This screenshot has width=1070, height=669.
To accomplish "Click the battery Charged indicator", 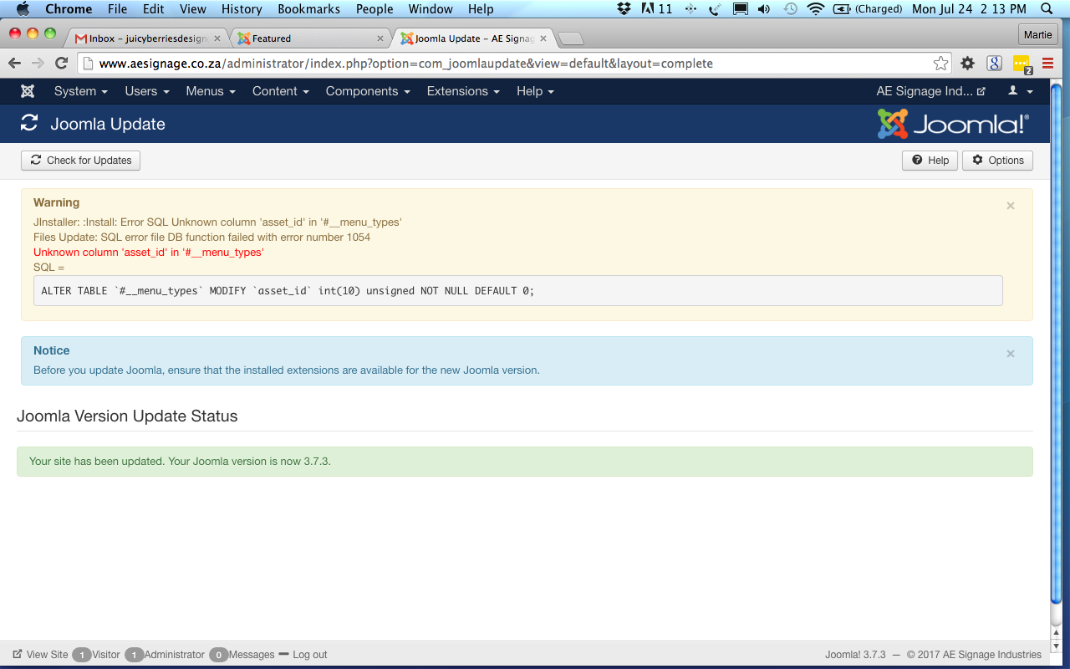I will tap(869, 9).
